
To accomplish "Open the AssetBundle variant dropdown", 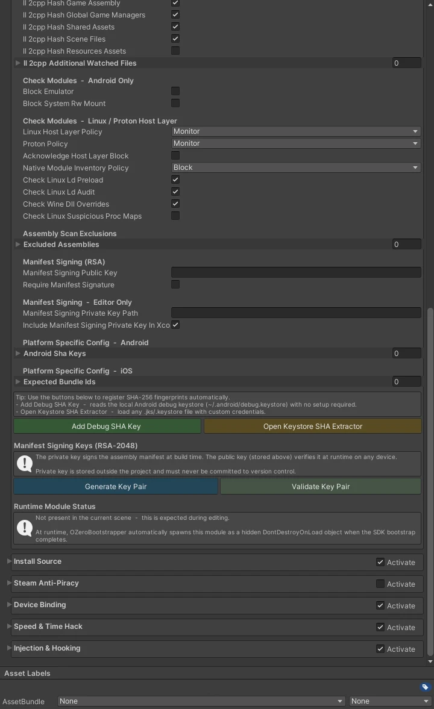I will [x=390, y=701].
